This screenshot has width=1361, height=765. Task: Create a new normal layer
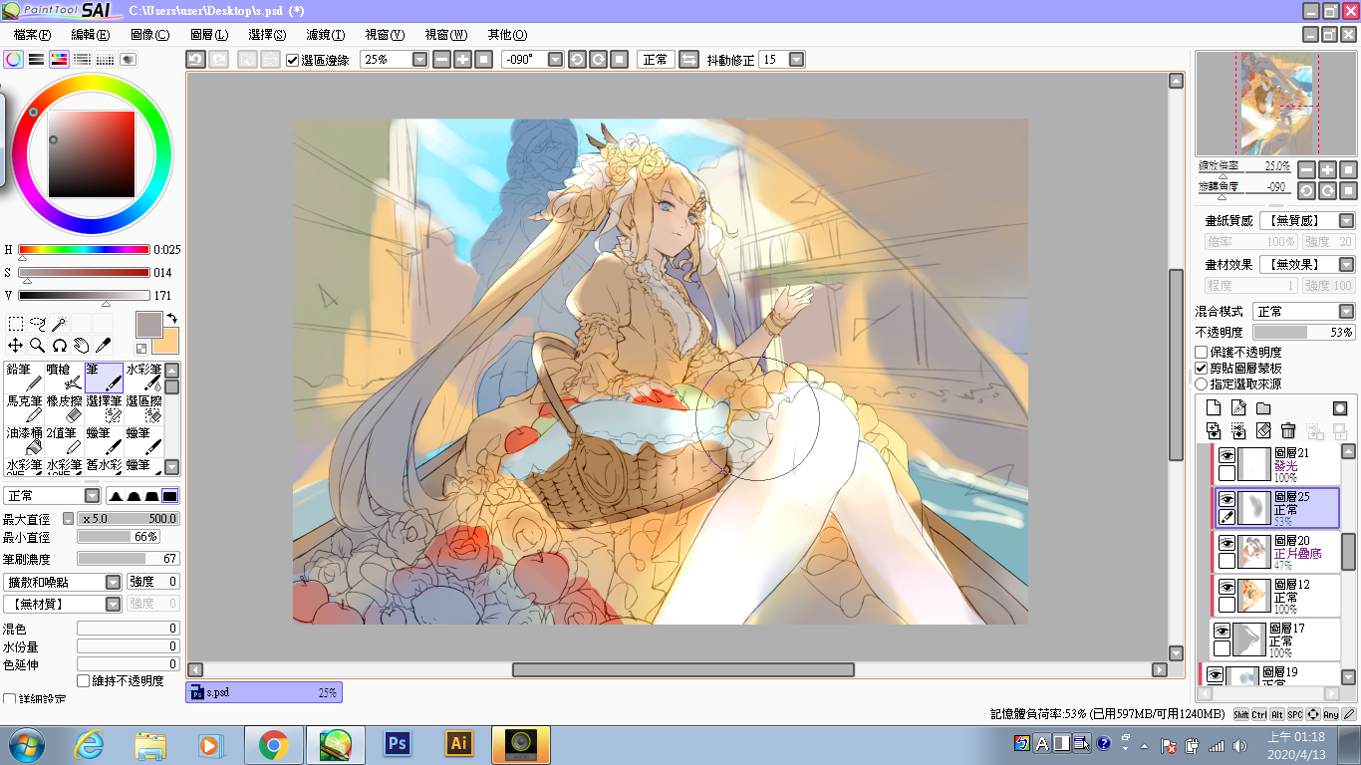click(x=1214, y=407)
